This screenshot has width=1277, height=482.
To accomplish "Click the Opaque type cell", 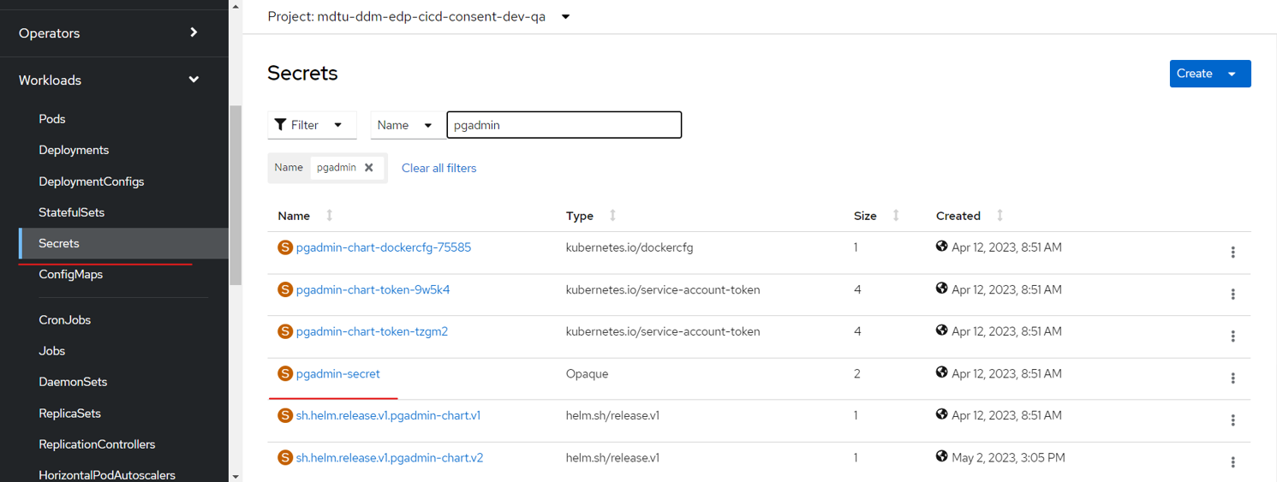I will pos(587,373).
